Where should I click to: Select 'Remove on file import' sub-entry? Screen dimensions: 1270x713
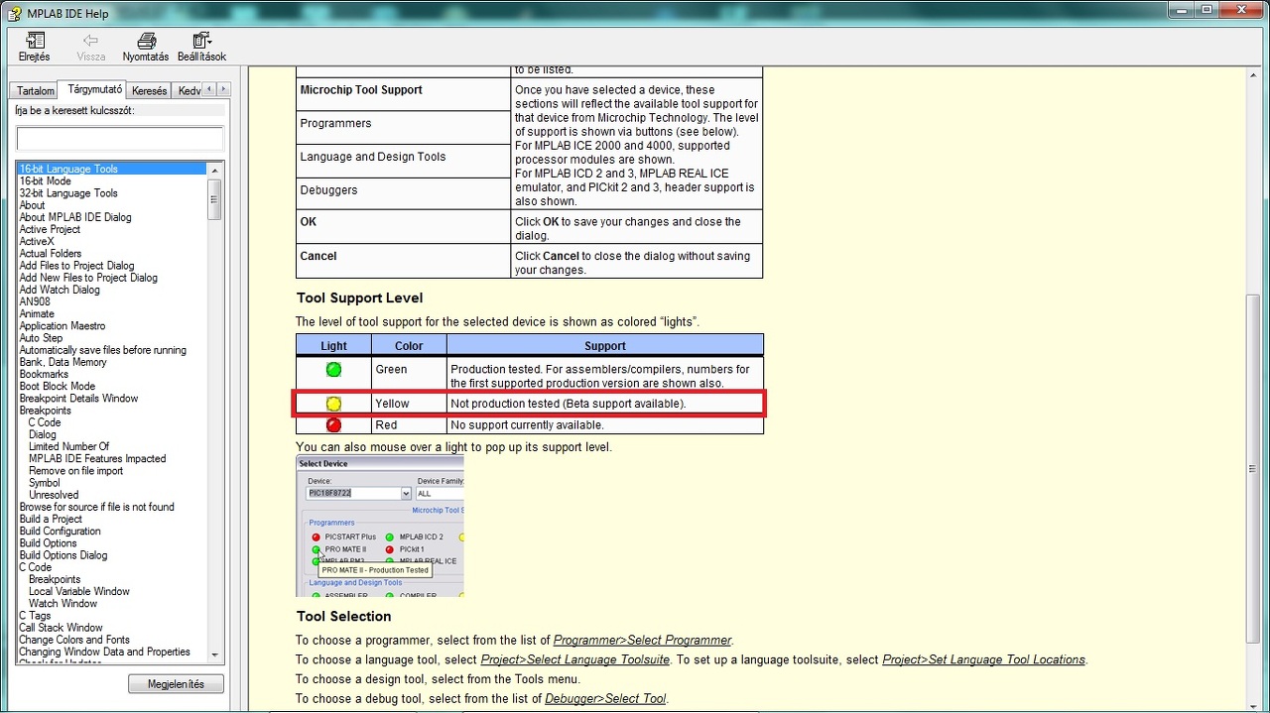(x=76, y=471)
